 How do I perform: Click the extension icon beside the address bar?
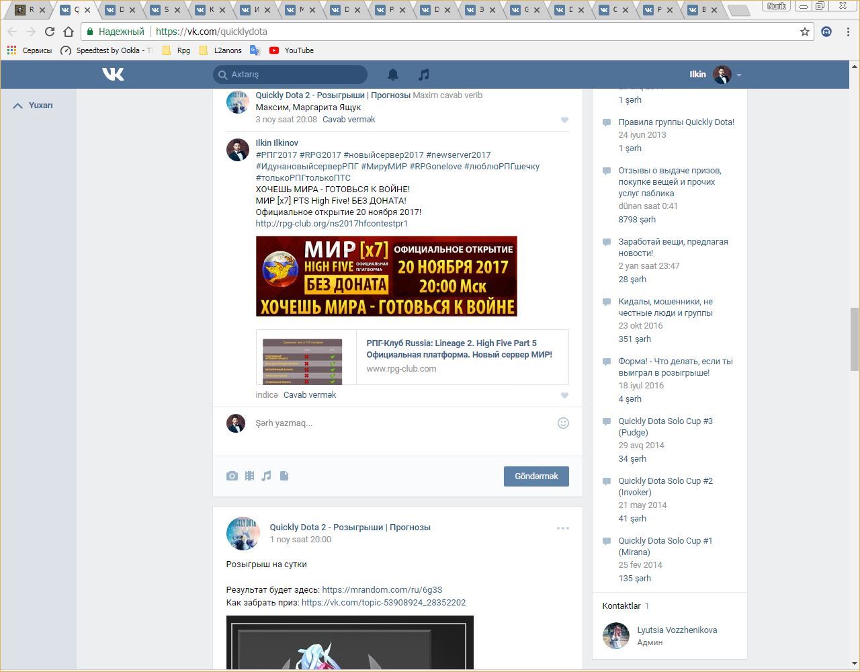point(826,32)
